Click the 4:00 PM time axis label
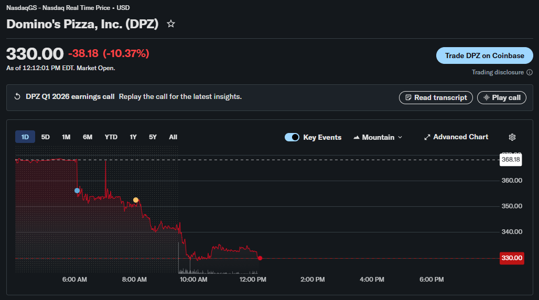 click(372, 280)
